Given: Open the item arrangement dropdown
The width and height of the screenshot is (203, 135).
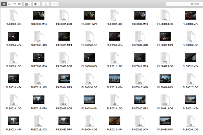Looking at the screenshot, I should 28,4.
